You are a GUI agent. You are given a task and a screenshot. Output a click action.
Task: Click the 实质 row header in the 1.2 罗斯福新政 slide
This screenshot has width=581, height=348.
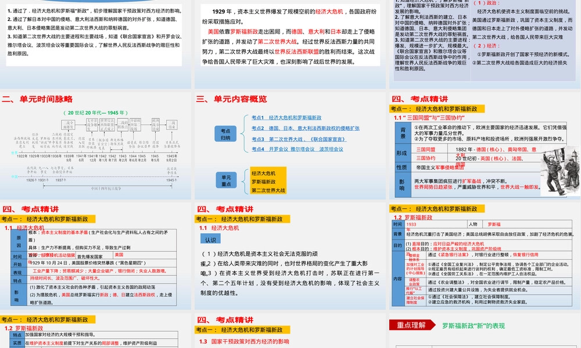[x=17, y=343]
